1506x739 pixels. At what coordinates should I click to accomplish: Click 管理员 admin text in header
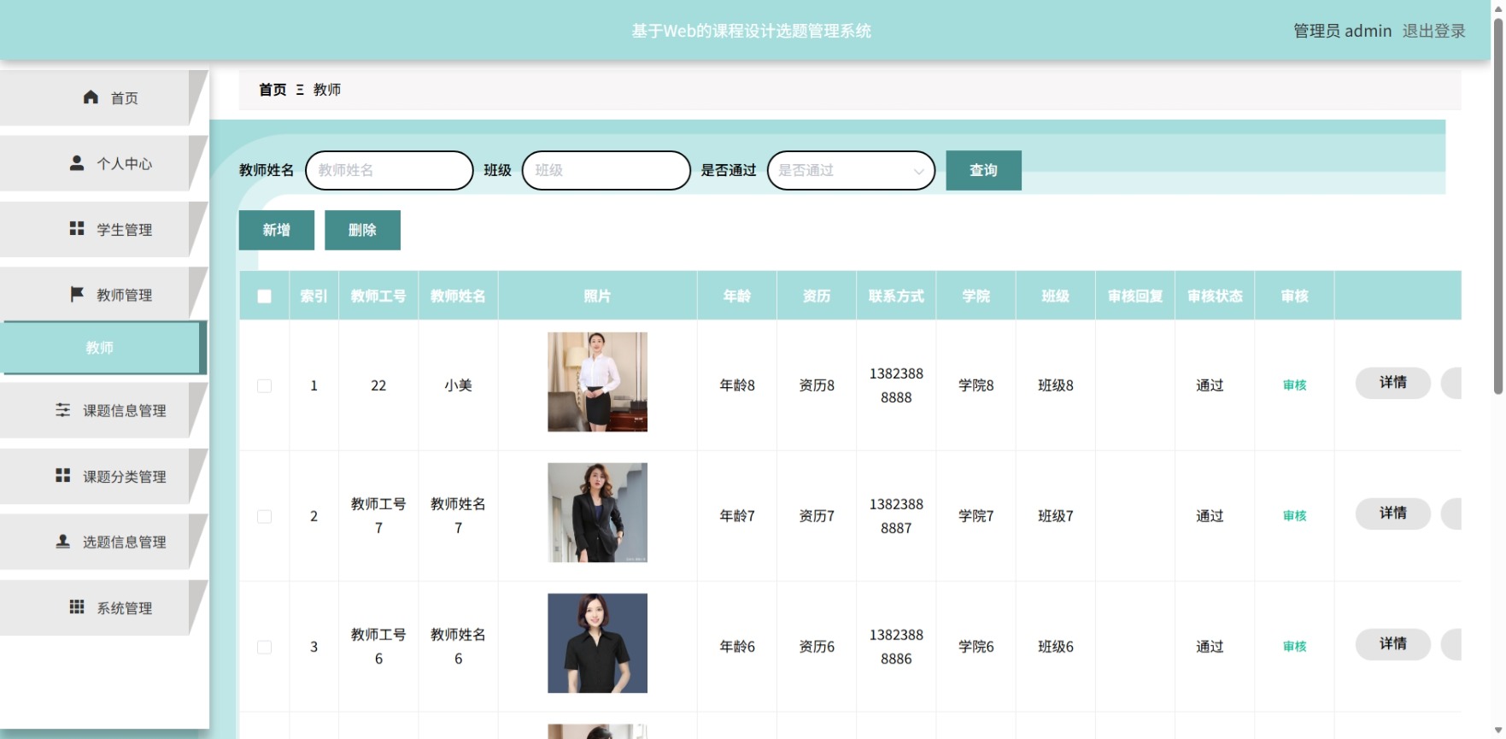click(1342, 31)
